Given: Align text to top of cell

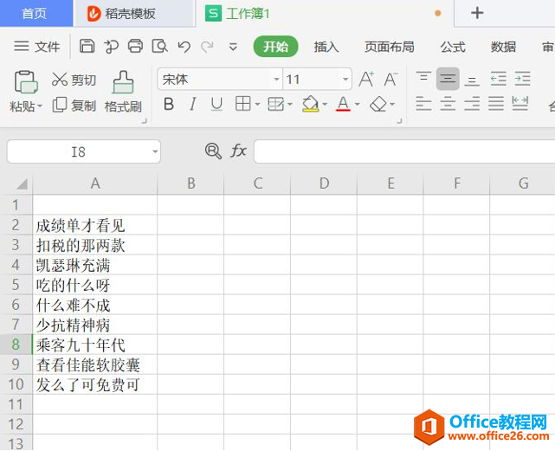Looking at the screenshot, I should [x=423, y=78].
